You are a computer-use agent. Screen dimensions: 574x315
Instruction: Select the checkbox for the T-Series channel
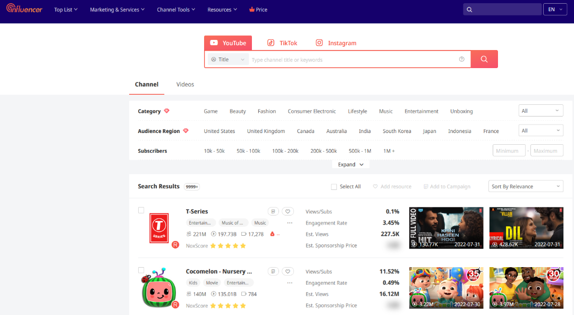pos(141,210)
